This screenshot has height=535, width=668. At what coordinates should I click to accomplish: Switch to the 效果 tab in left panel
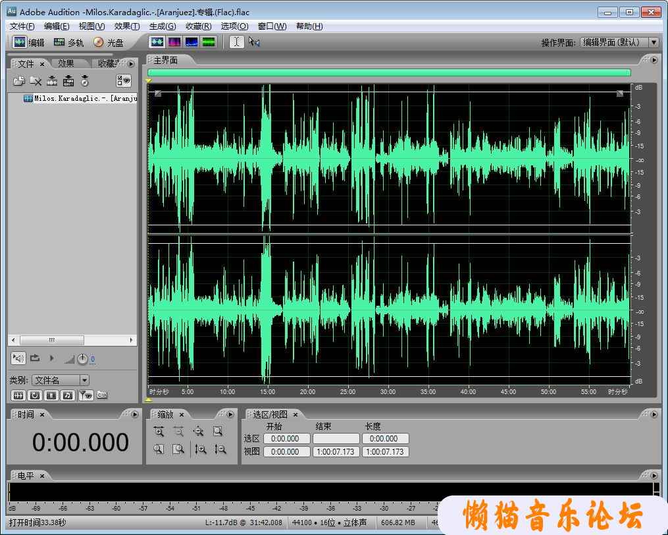(x=66, y=63)
